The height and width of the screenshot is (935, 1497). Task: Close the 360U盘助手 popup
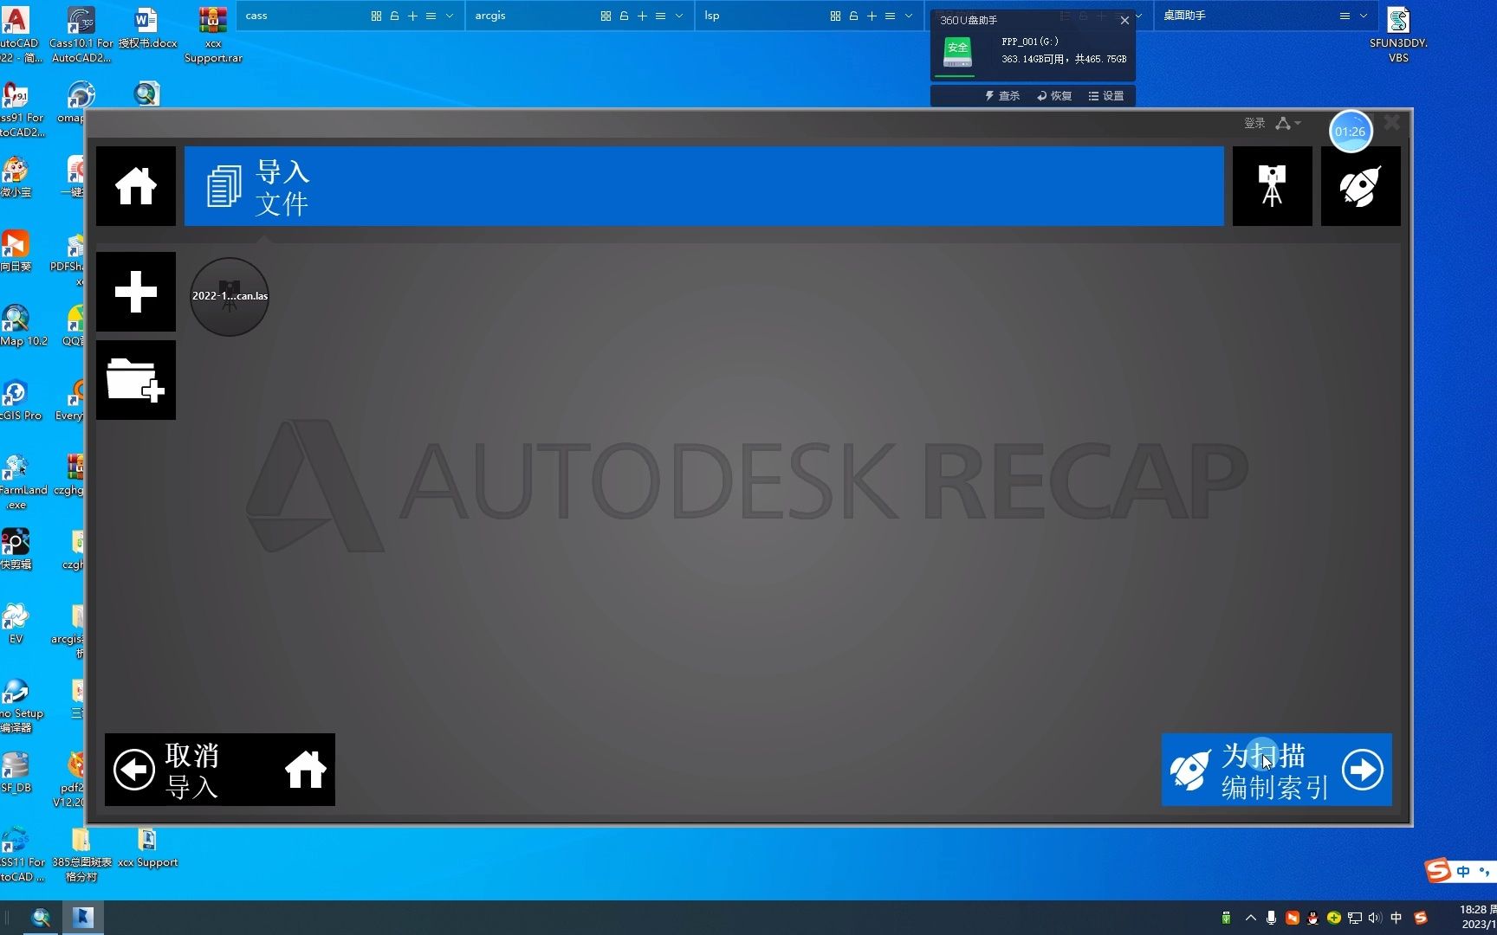tap(1124, 20)
